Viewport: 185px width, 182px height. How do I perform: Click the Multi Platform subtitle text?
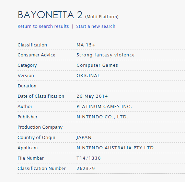102,17
